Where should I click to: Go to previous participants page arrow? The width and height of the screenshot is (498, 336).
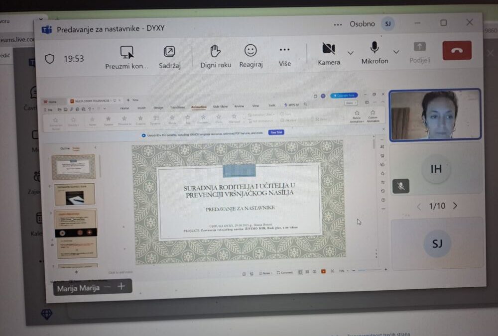pos(419,206)
